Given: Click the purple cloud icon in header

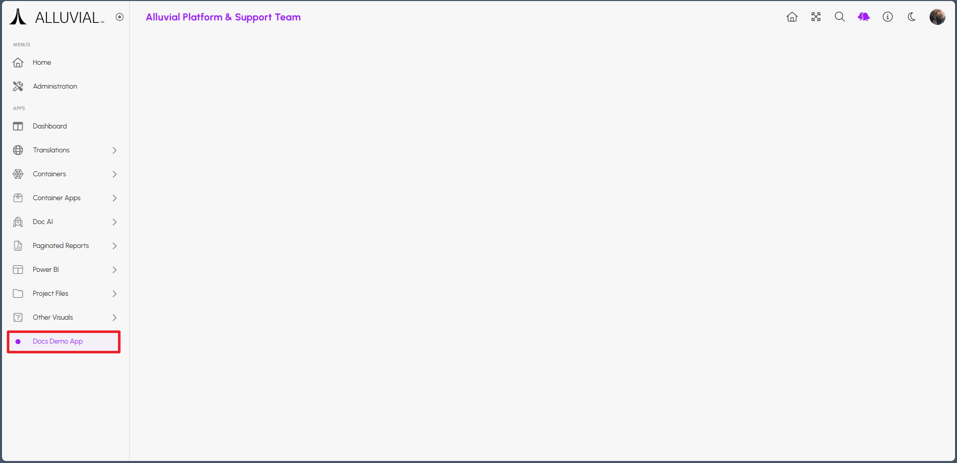Looking at the screenshot, I should tap(863, 17).
